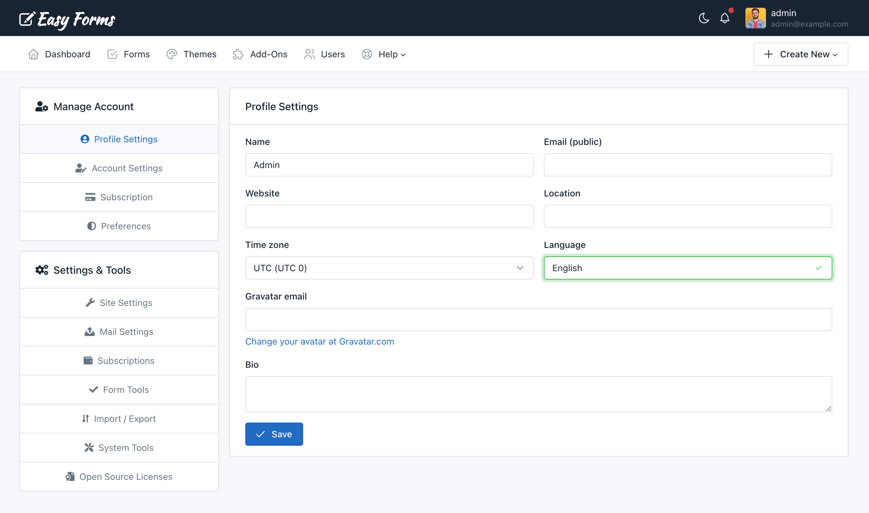Viewport: 869px width, 513px height.
Task: Click Save profile settings button
Action: pyautogui.click(x=274, y=433)
